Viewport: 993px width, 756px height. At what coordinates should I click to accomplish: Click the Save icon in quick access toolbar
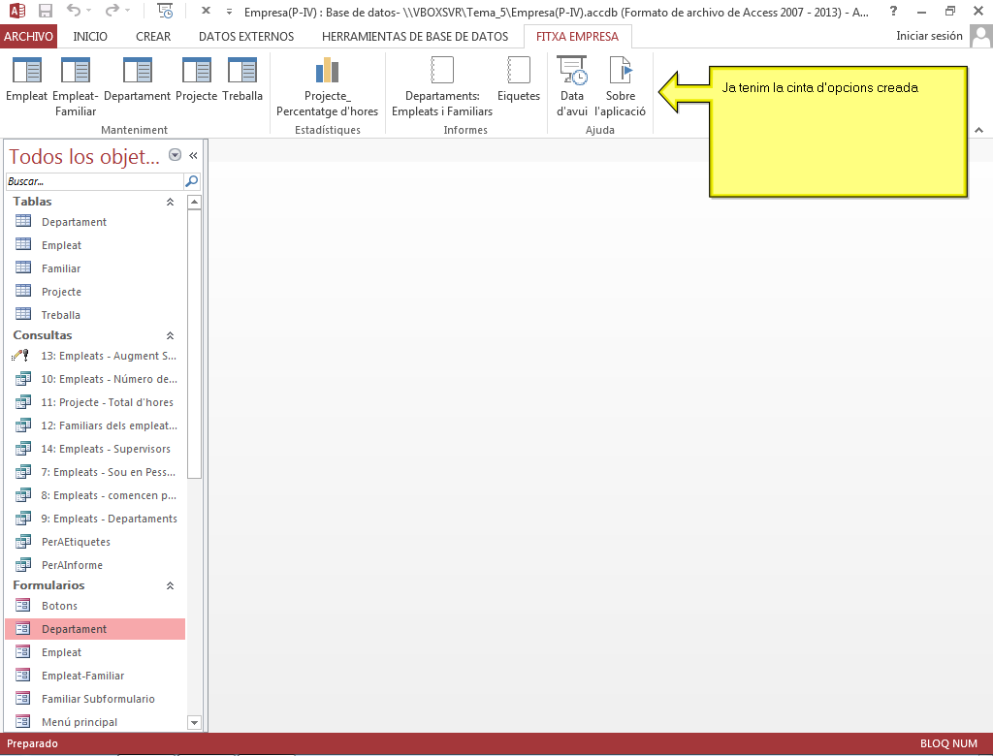pyautogui.click(x=45, y=11)
